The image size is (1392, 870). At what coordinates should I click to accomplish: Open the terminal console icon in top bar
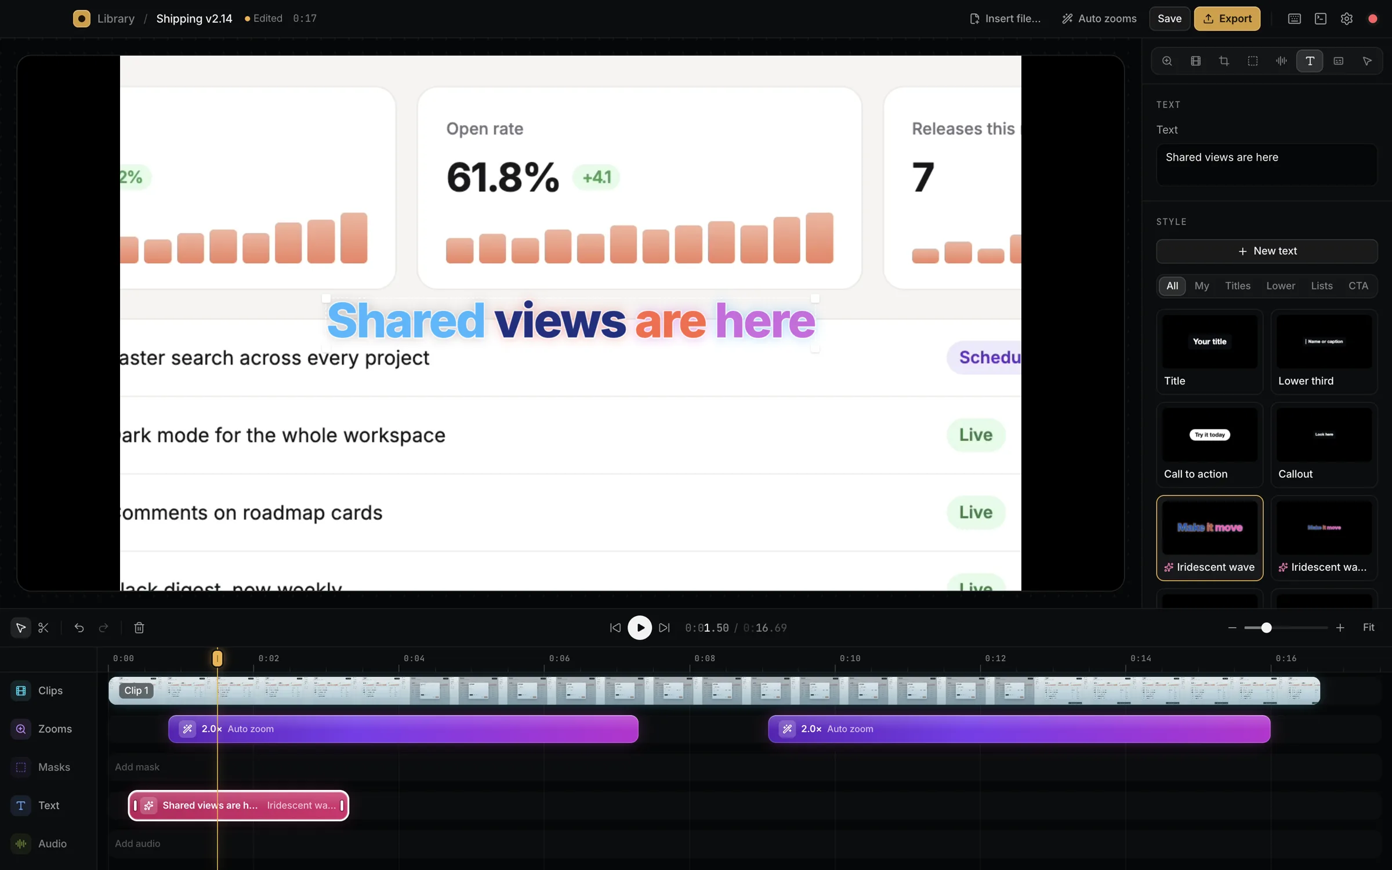1321,19
